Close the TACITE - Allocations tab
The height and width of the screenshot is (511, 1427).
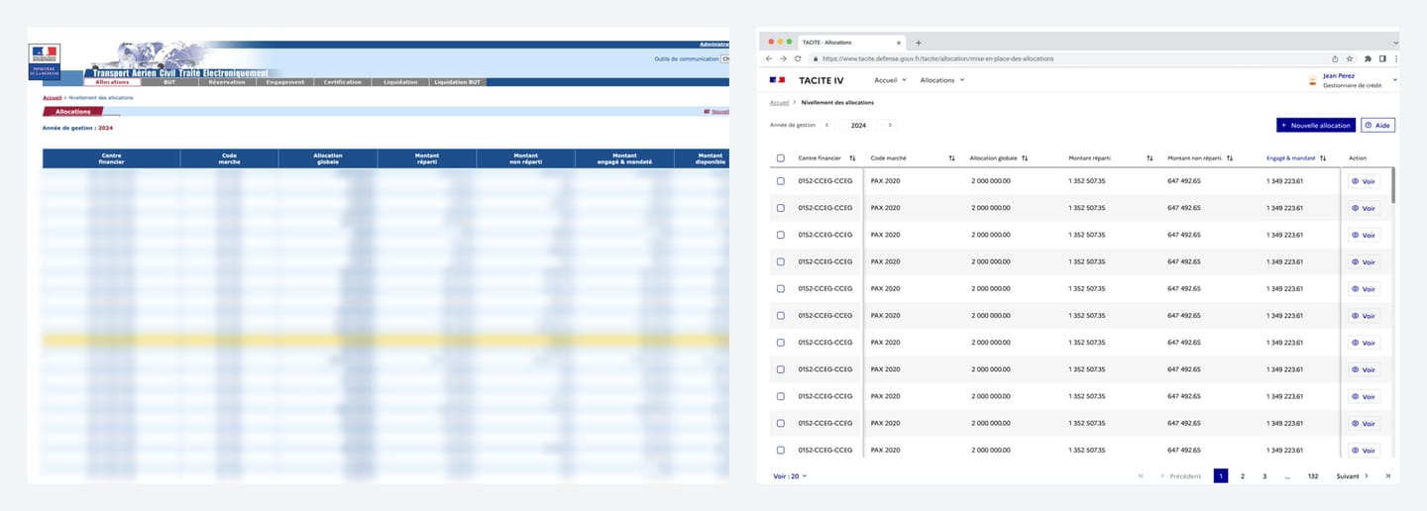pos(899,43)
